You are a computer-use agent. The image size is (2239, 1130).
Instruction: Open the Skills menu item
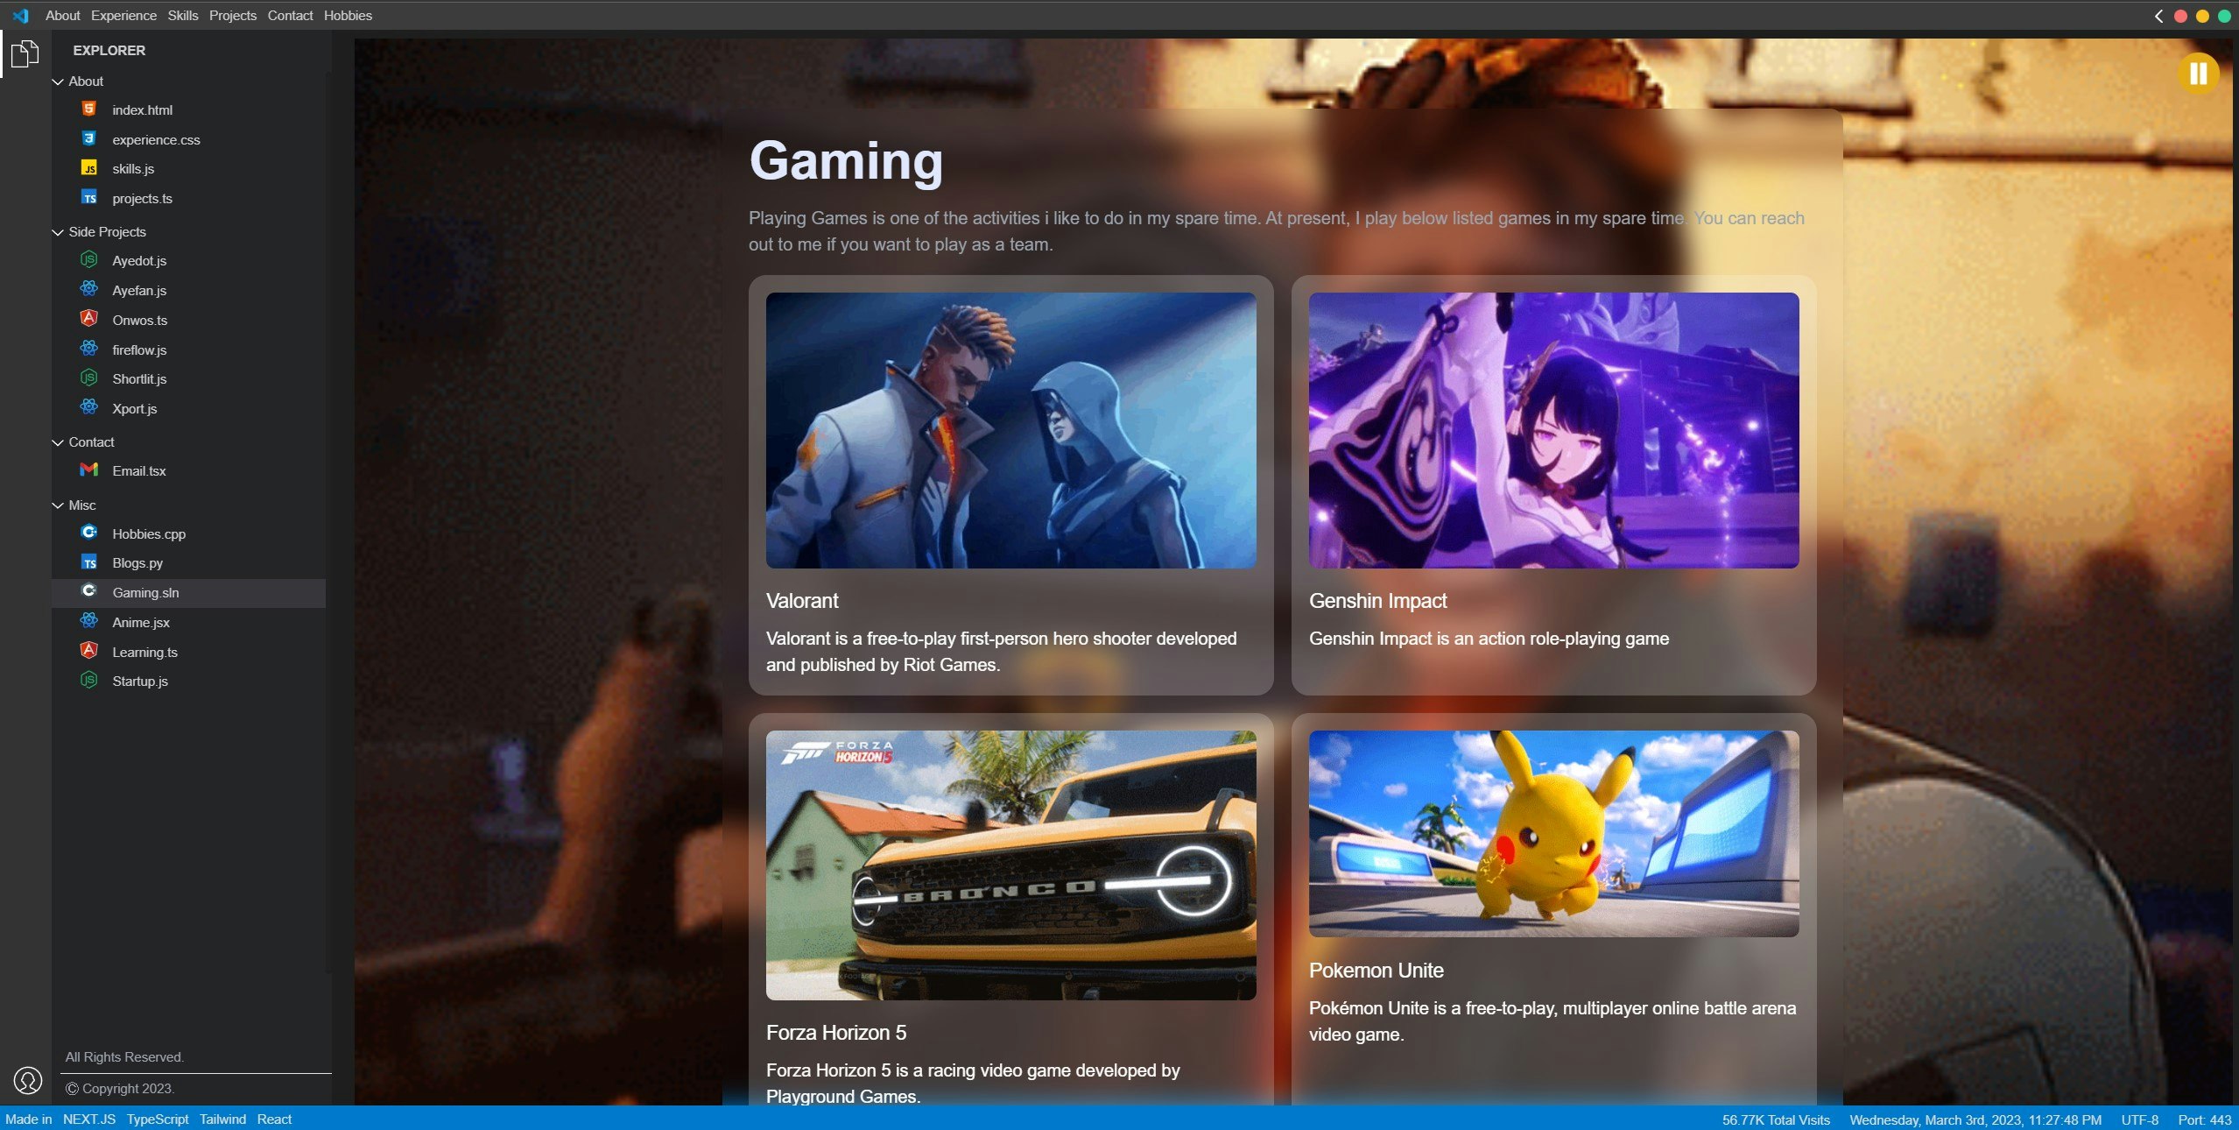(x=183, y=16)
